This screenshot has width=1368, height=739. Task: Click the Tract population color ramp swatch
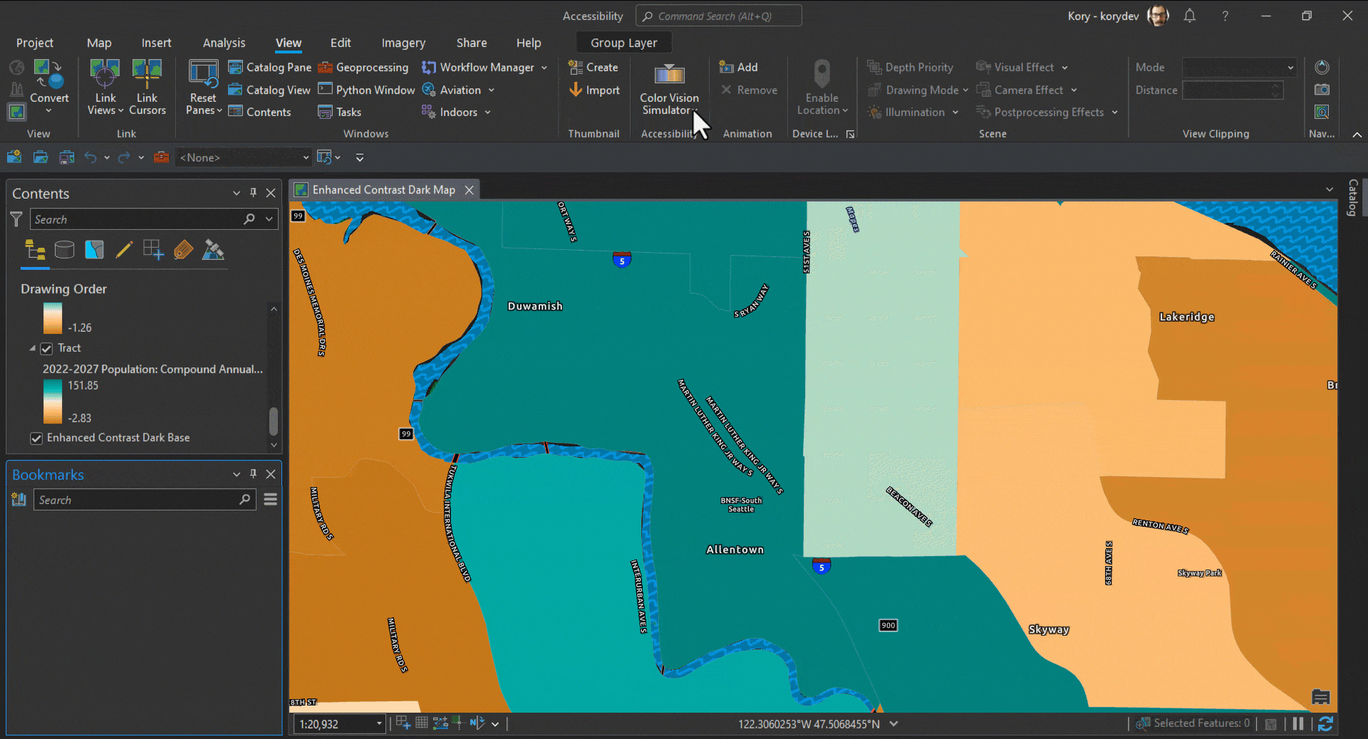53,402
